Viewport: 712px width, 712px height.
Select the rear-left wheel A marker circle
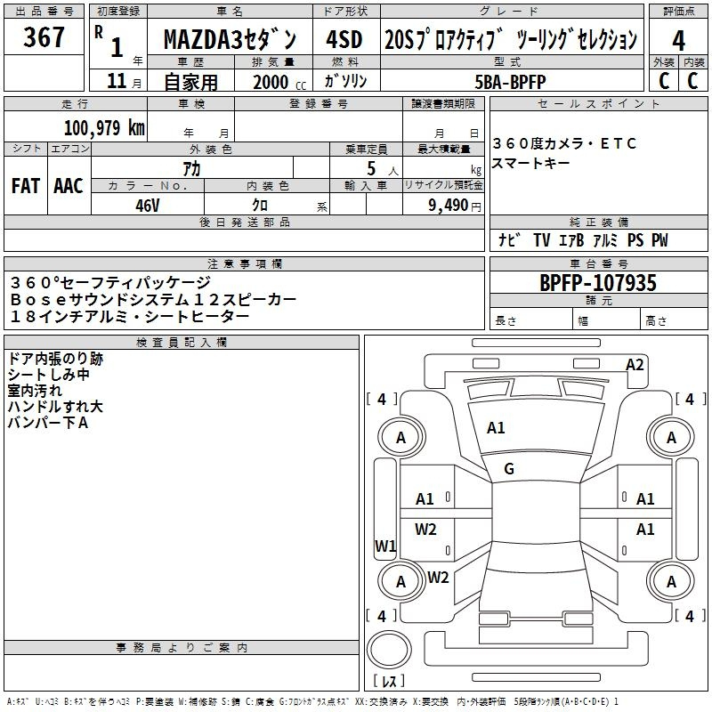click(400, 581)
